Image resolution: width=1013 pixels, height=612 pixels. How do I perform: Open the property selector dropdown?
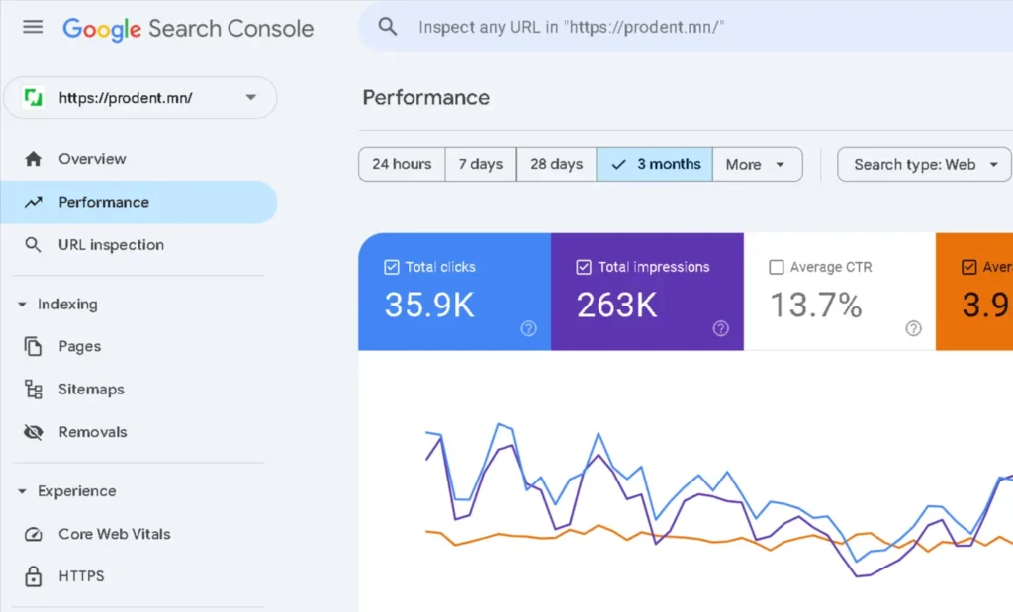coord(140,98)
